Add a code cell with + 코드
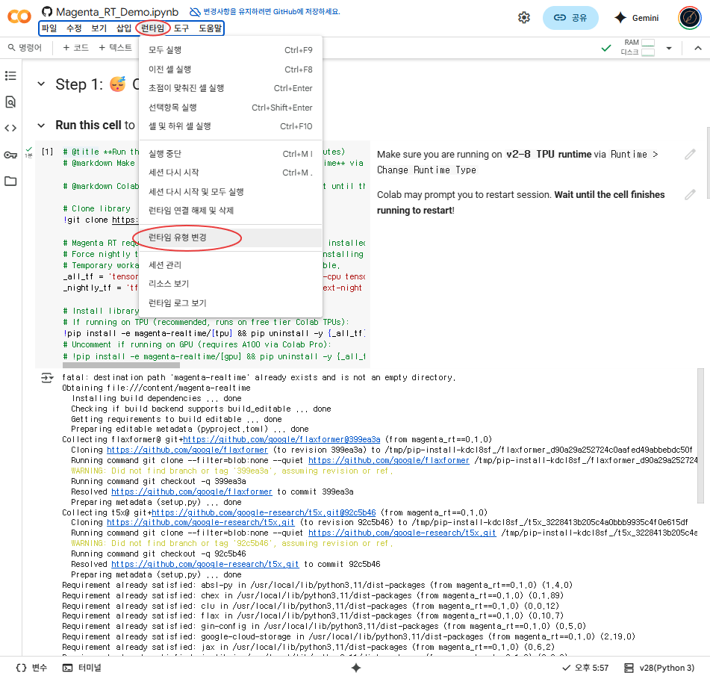710x673 pixels. point(75,48)
